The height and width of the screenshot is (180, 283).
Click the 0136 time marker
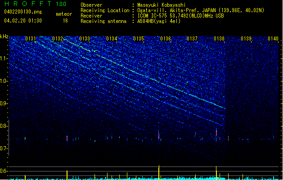coord(166,39)
